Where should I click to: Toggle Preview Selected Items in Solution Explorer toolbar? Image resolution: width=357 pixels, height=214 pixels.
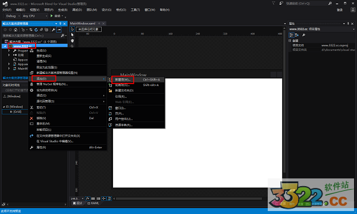pyautogui.click(x=59, y=30)
